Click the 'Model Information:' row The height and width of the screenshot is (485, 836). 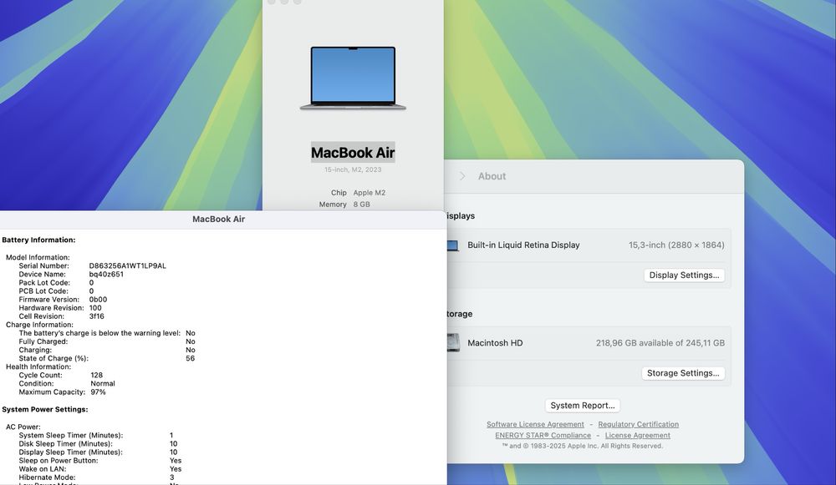point(38,258)
